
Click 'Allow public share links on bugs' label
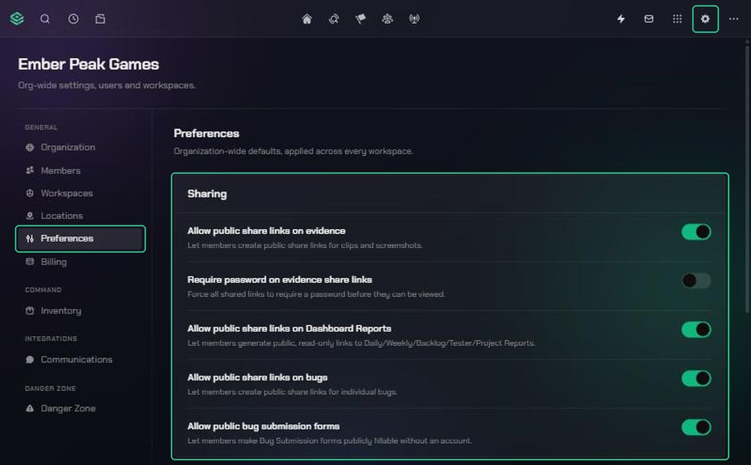pos(258,377)
